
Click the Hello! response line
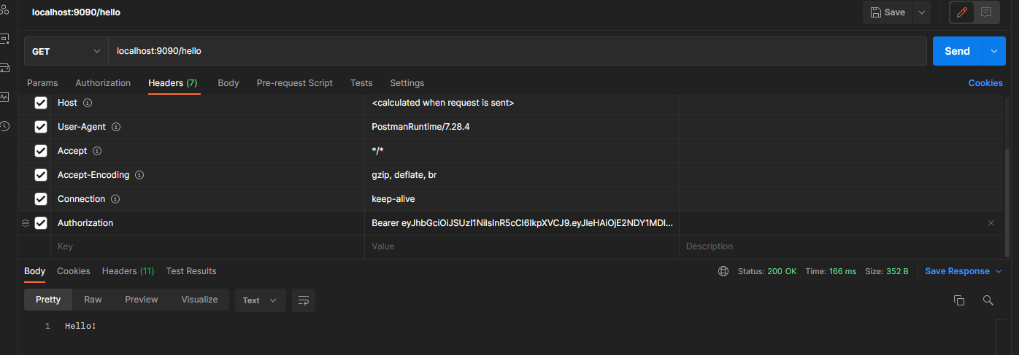click(80, 326)
